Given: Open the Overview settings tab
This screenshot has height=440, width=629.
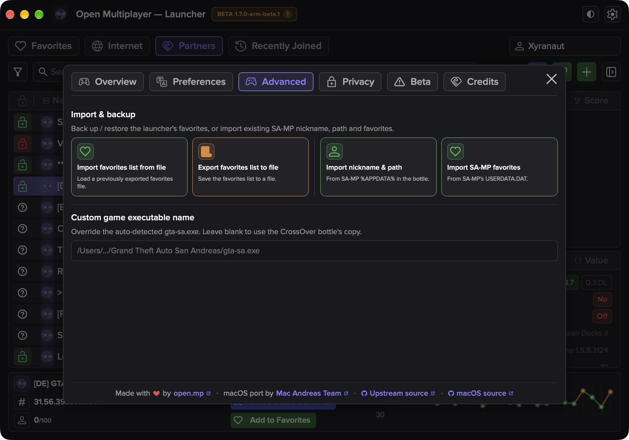Looking at the screenshot, I should (107, 82).
